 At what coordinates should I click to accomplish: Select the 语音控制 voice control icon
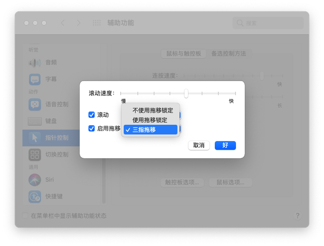[34, 104]
